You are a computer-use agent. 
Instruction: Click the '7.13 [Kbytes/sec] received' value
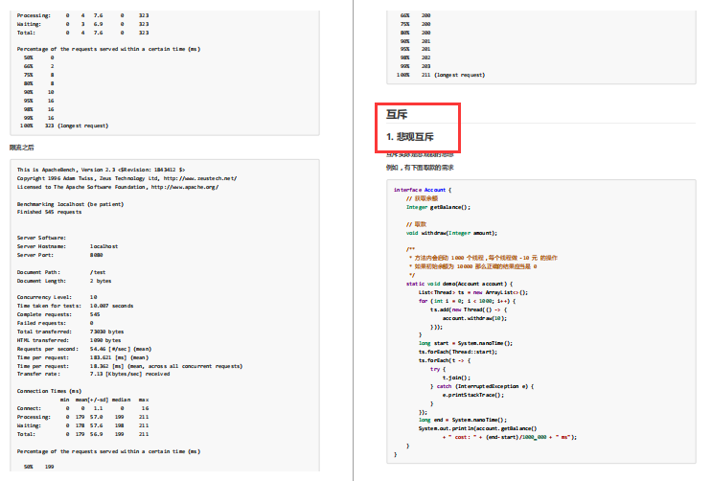[x=130, y=374]
